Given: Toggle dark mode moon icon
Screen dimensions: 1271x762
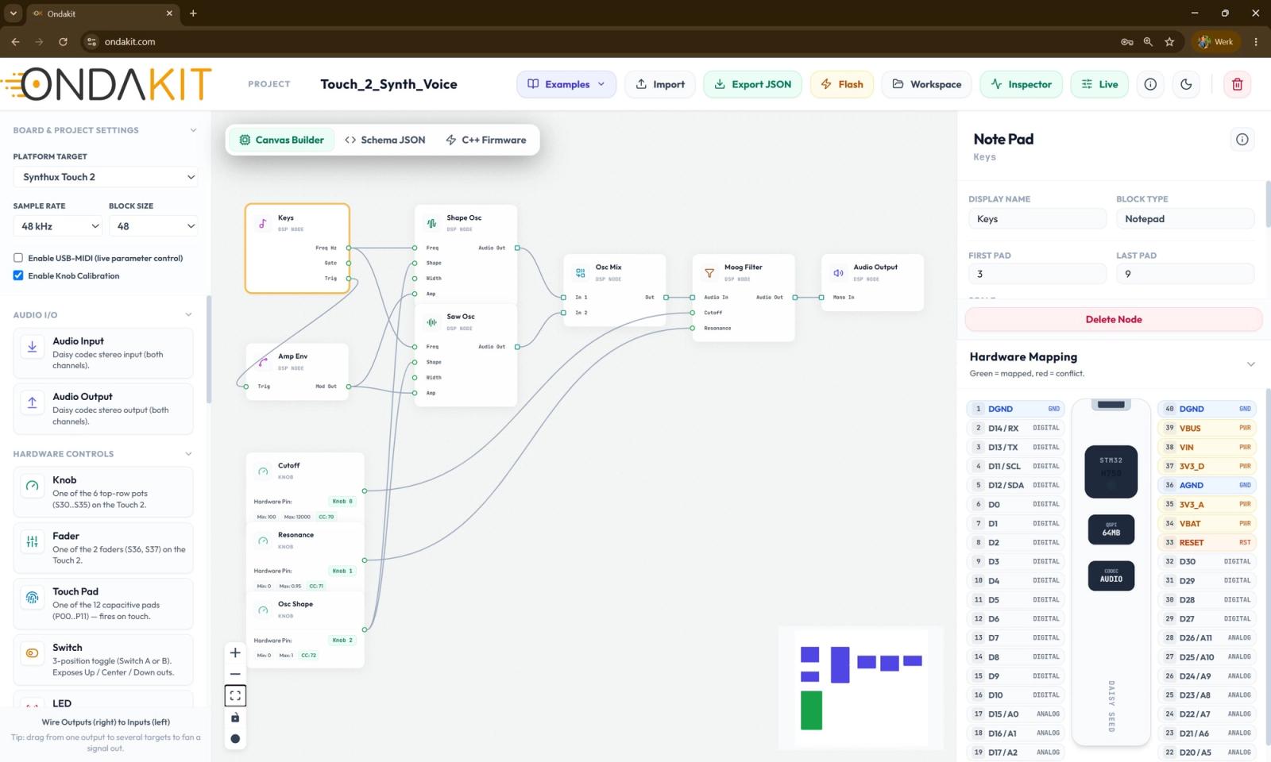Looking at the screenshot, I should (1186, 84).
